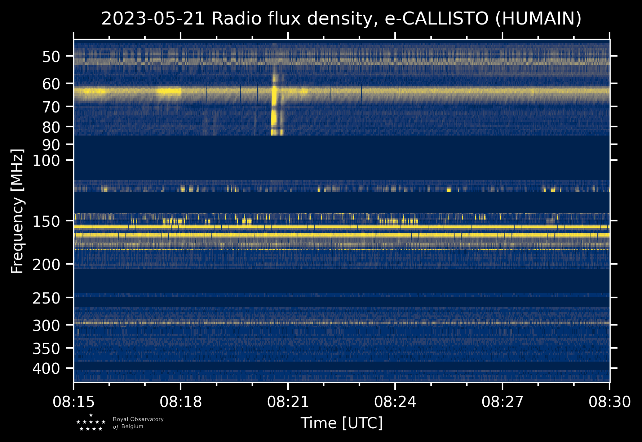
Task: Click the 'Royal Observatory of Belgium' text
Action: pyautogui.click(x=138, y=423)
